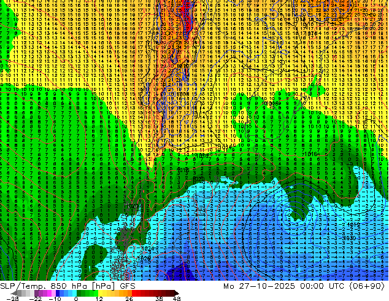Click the 38 label on the color scale
The height and width of the screenshot is (301, 389).
coord(159,299)
